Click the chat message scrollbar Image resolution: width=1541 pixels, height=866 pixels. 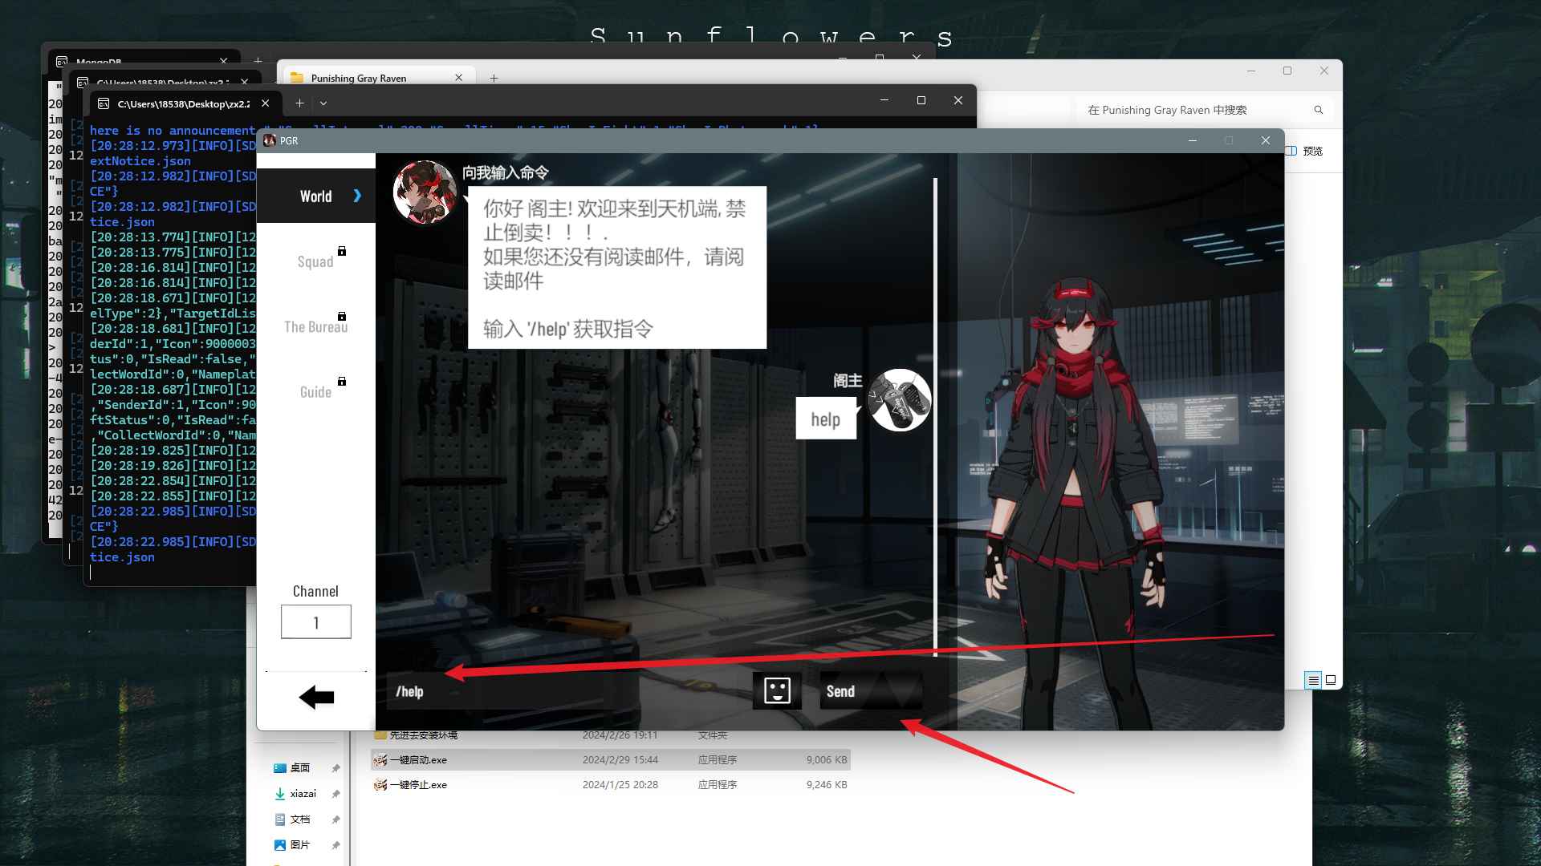coord(935,417)
